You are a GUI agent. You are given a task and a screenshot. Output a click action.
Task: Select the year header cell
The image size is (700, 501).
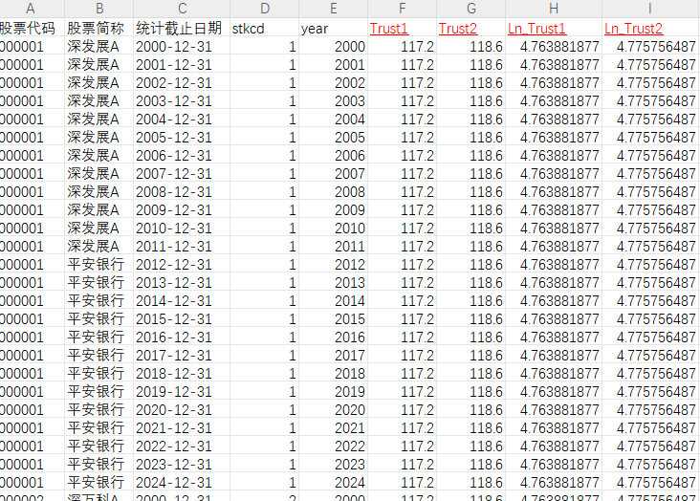point(333,28)
